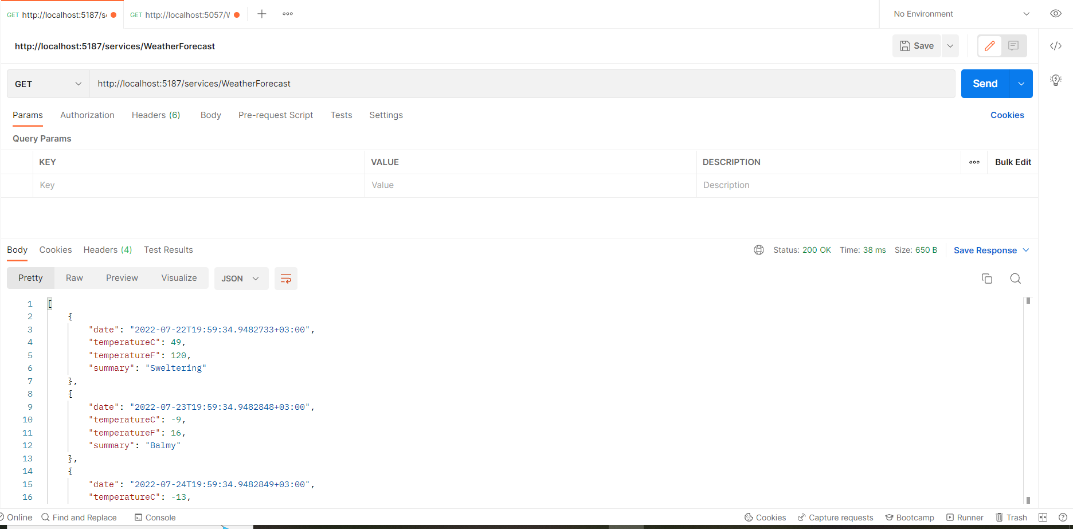Open the JSON format dropdown

click(x=241, y=278)
